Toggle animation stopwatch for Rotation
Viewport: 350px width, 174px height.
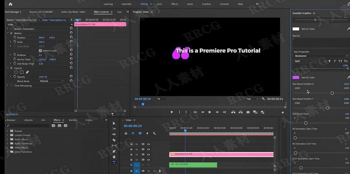(x=15, y=55)
